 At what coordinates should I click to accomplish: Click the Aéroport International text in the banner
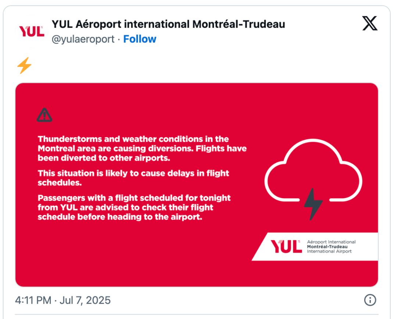click(x=331, y=242)
